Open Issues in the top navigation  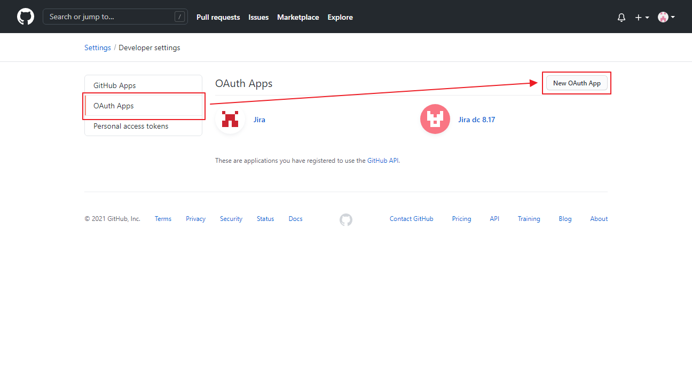[x=258, y=17]
